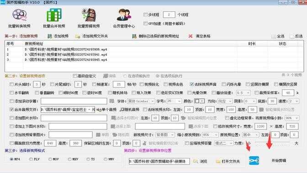307x173 pixels.
Task: Select FLV format radio button
Action: [x=31, y=159]
